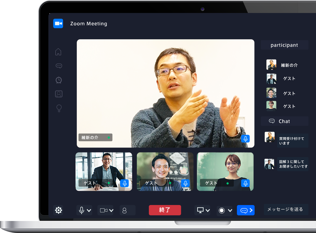Viewport: 316px width, 233px height.
Task: Toggle the mic on the third guest thumbnail
Action: point(246,183)
